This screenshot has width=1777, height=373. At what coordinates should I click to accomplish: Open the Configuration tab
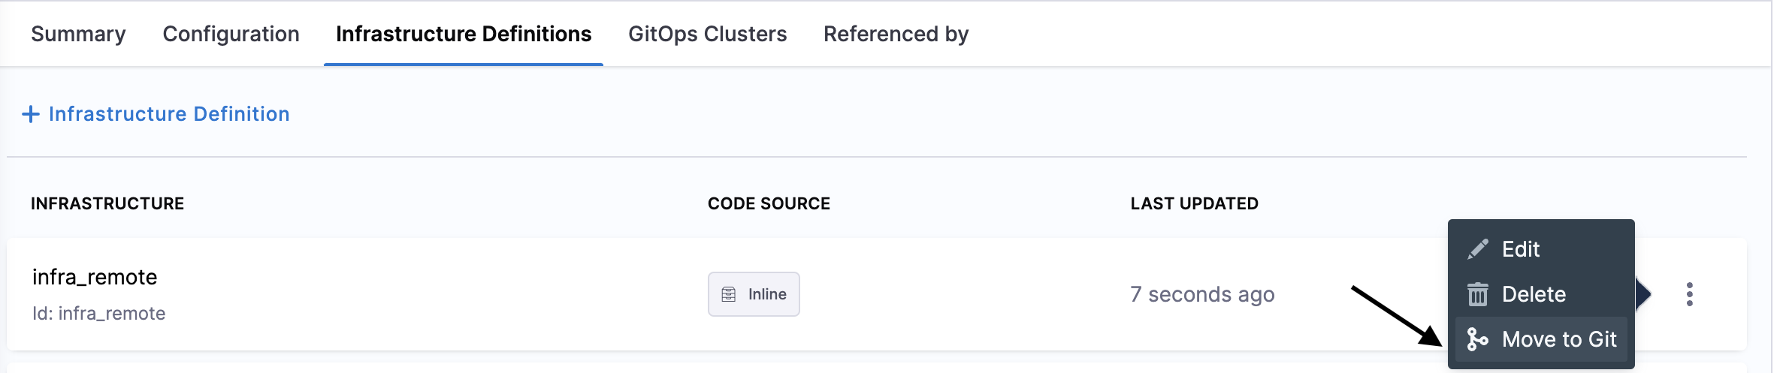pyautogui.click(x=231, y=34)
